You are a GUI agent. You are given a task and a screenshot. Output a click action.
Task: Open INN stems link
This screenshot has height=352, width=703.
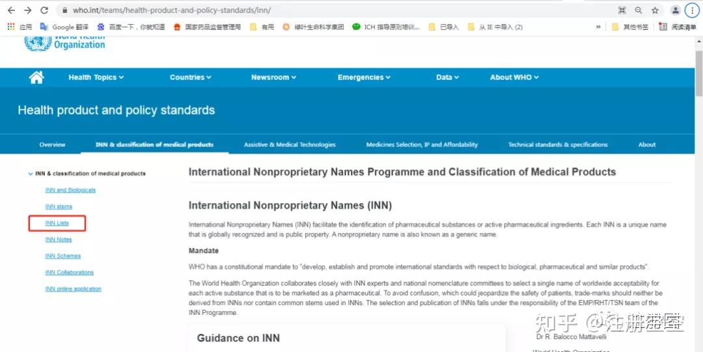click(x=59, y=207)
